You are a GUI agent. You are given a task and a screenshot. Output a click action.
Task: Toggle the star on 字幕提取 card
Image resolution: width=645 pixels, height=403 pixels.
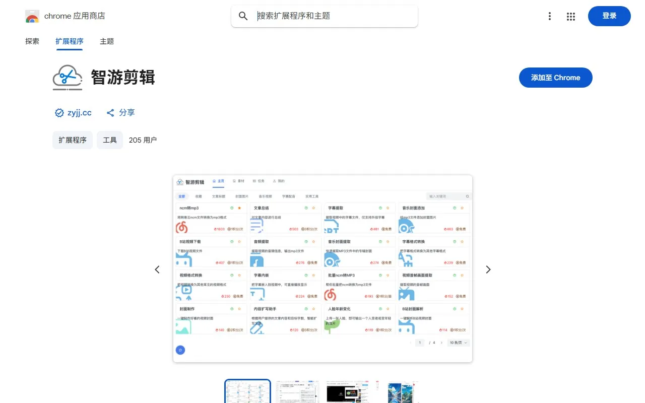(x=388, y=208)
